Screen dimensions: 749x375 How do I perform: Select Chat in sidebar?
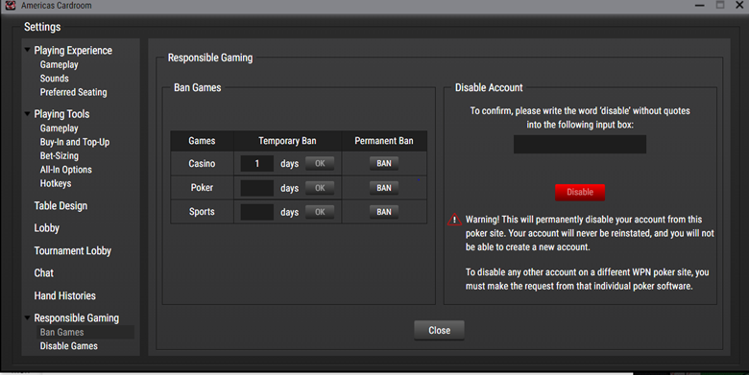(x=44, y=273)
